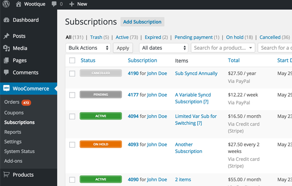Screen dimensions: 292x186
Task: Click the WooCommerce logo icon
Action: pyautogui.click(x=7, y=88)
